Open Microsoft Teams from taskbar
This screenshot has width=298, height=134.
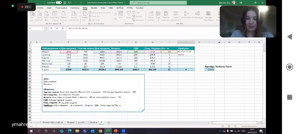[x=85, y=131]
